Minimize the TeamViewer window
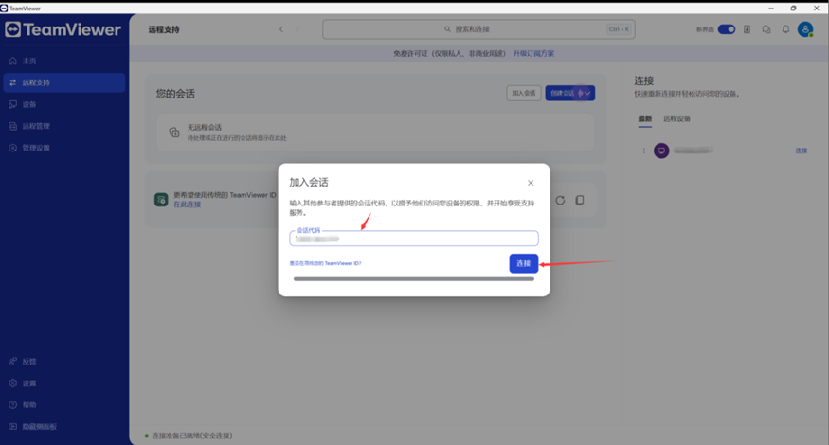 pos(771,8)
